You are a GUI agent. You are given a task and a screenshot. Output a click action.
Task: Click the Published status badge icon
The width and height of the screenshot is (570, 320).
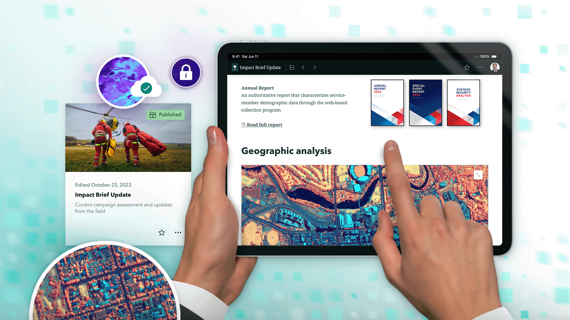(152, 114)
